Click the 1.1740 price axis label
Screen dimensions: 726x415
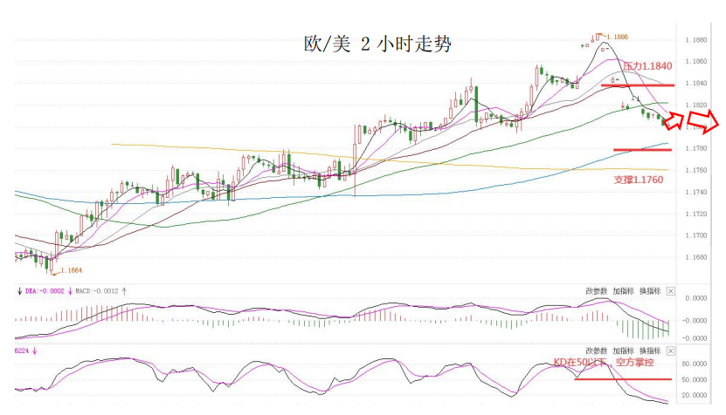click(696, 192)
